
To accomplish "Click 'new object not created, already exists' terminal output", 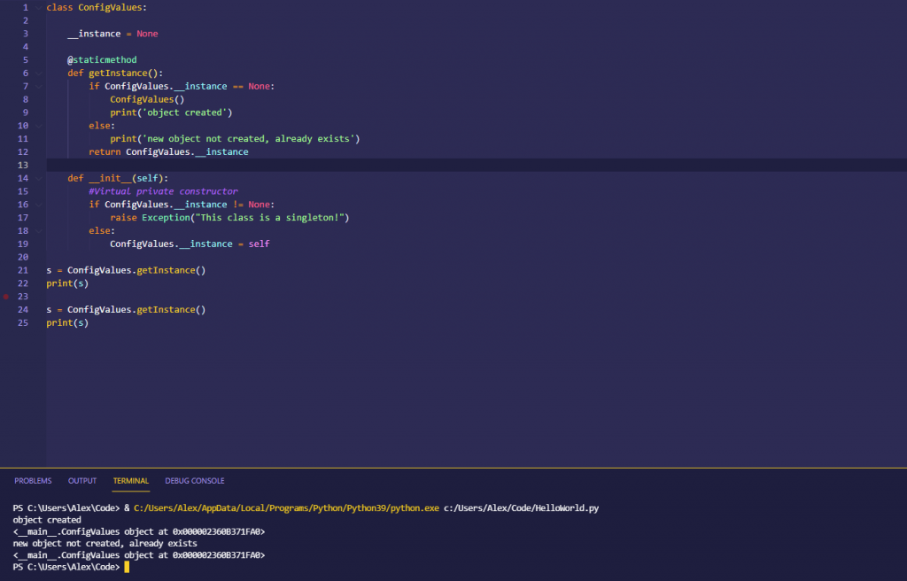I will [x=105, y=544].
